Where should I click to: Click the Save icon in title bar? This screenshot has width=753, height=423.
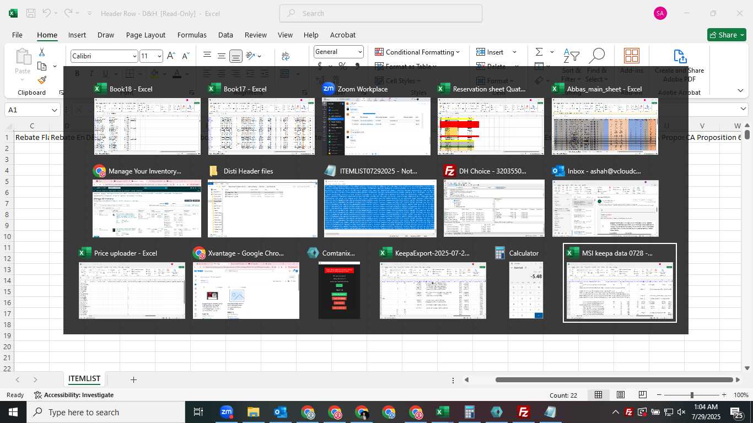(31, 13)
